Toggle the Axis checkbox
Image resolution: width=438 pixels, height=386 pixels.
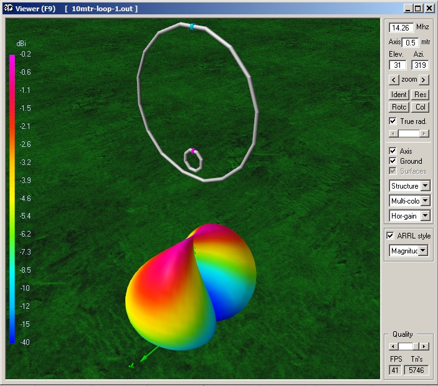click(x=393, y=151)
